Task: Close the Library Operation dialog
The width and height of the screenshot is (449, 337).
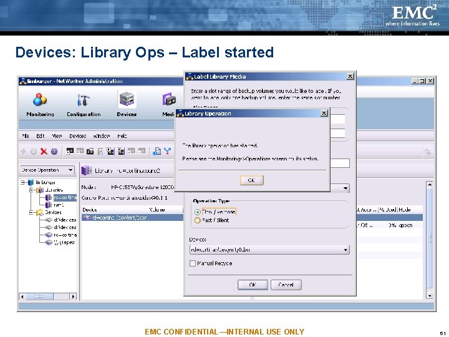Action: [324, 113]
